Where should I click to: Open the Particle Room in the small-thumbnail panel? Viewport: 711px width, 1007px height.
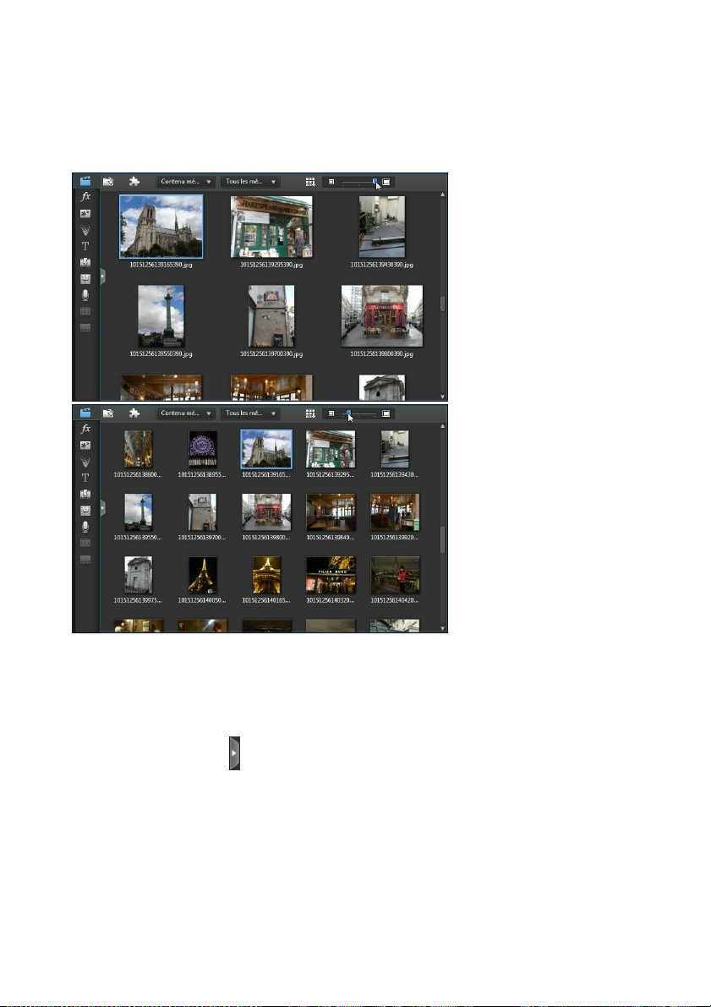(85, 462)
